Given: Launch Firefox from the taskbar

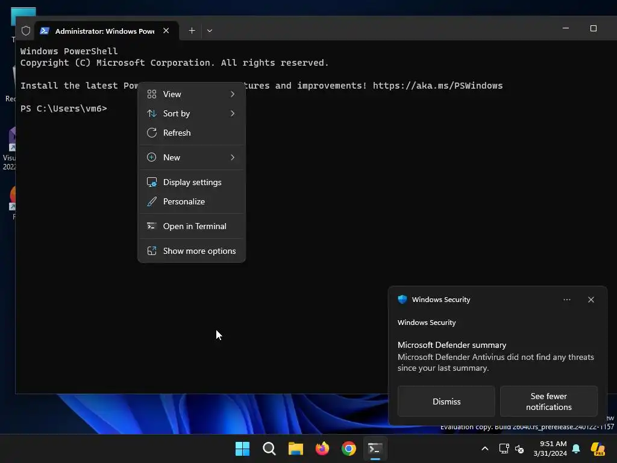Looking at the screenshot, I should pyautogui.click(x=322, y=449).
